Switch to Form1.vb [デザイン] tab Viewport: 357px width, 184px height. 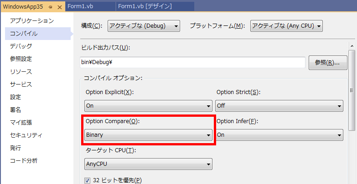(x=155, y=6)
